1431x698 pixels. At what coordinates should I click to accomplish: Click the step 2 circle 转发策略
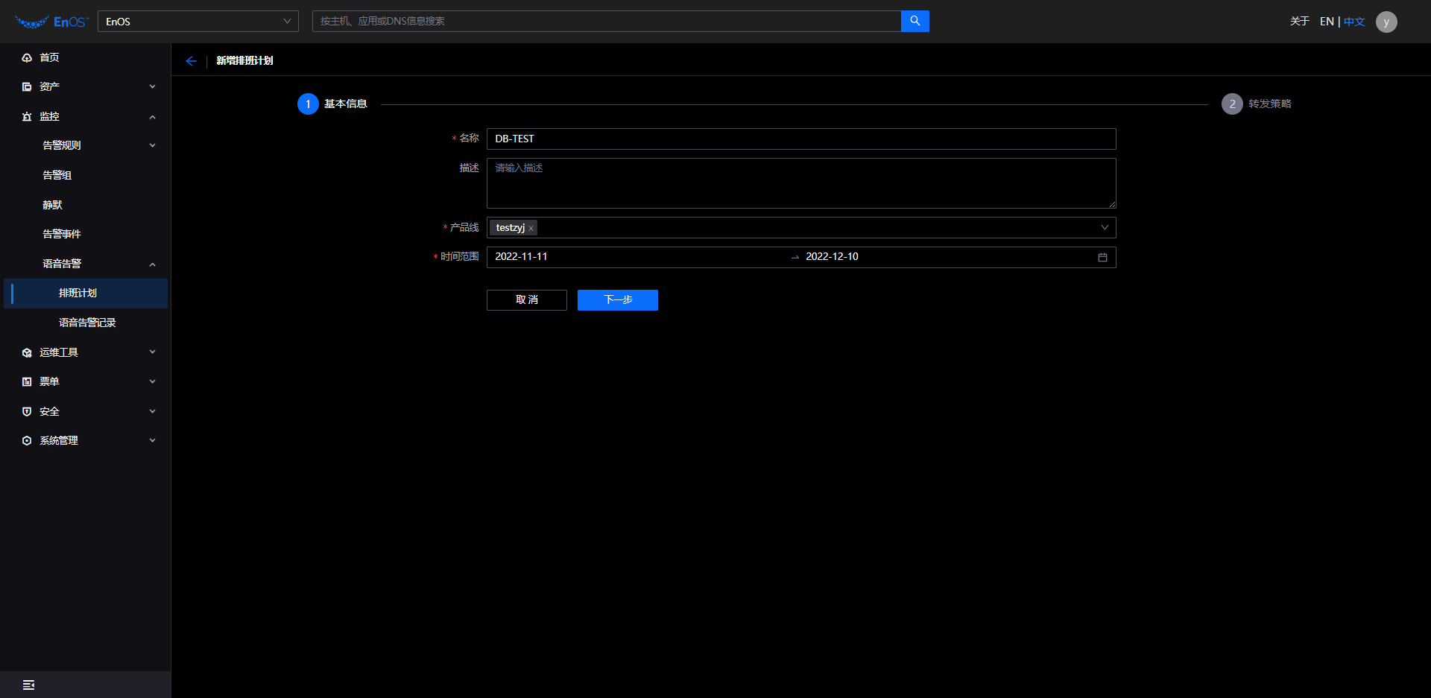tap(1232, 104)
